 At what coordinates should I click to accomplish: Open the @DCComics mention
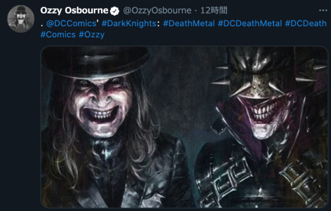(x=71, y=23)
